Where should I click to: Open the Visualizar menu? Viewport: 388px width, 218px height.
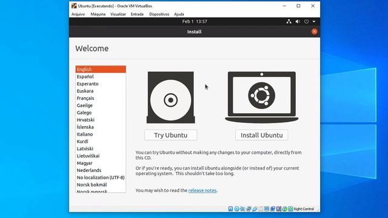pos(118,14)
